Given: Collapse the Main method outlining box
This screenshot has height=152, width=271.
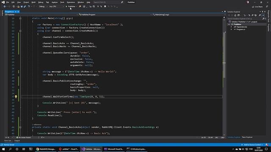Looking at the screenshot, I should (x=20, y=18).
